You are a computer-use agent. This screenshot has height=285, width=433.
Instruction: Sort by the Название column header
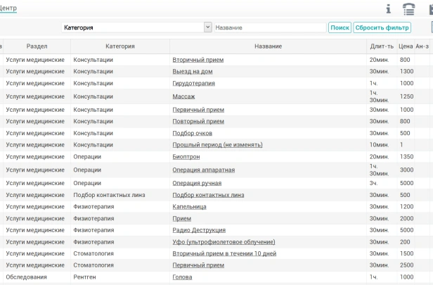[269, 46]
